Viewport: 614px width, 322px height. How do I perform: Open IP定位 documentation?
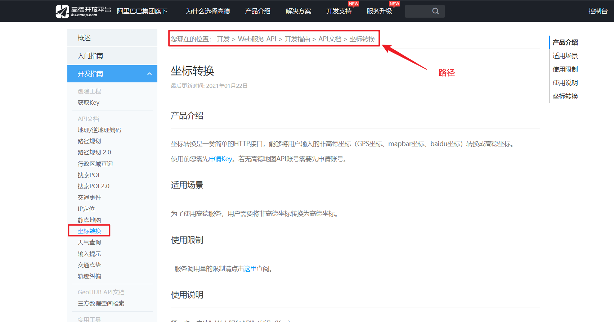pyautogui.click(x=86, y=209)
